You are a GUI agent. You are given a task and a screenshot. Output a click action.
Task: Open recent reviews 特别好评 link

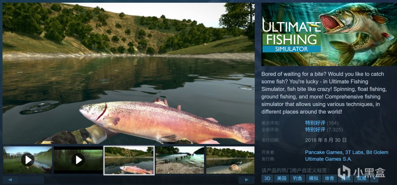point(315,123)
